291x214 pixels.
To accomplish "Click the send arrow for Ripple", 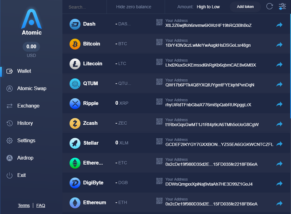I will click(x=279, y=104).
